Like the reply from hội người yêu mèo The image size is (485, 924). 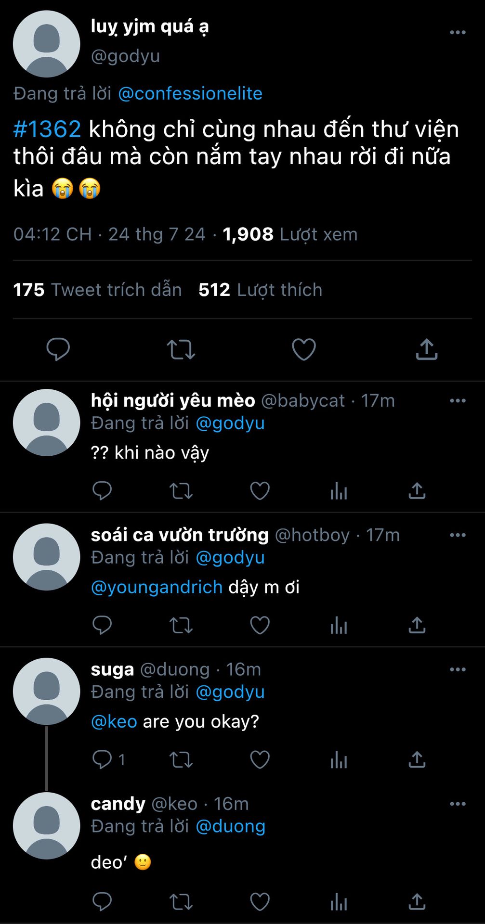coord(260,491)
